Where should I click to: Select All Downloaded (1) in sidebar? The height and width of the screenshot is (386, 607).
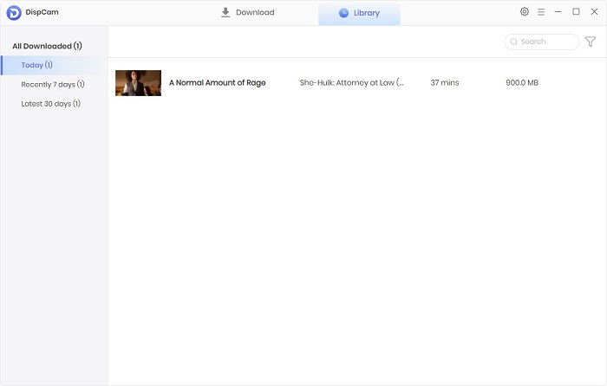[x=47, y=46]
